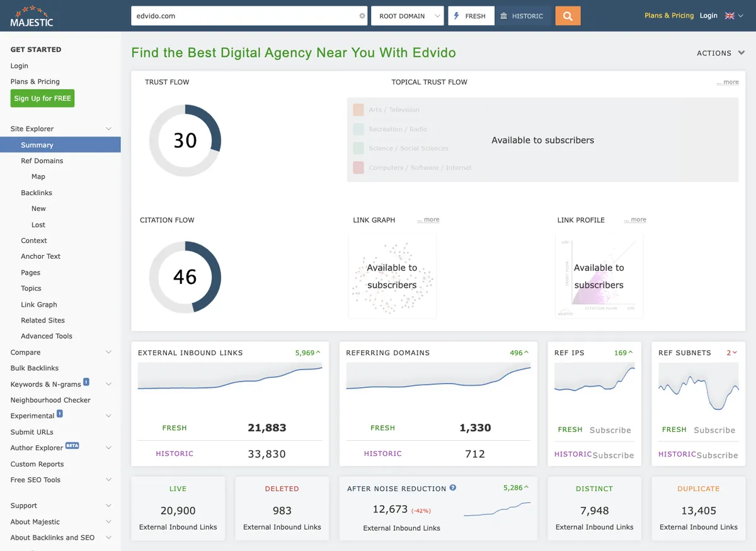Open Link Graph in sidebar

click(x=39, y=305)
